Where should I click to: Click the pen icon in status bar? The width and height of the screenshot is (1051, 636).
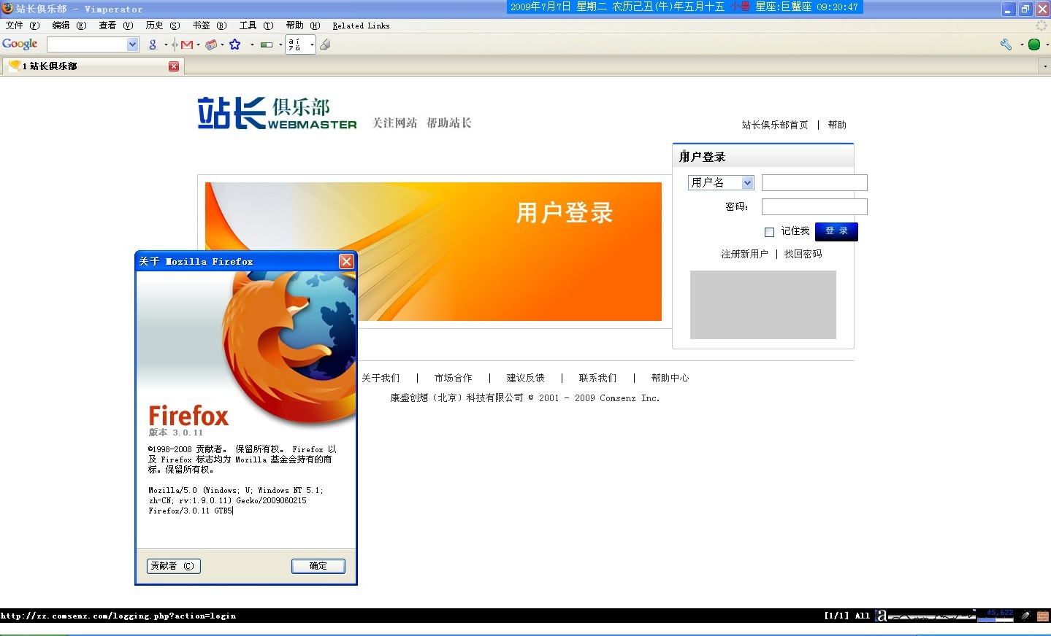pos(1025,616)
